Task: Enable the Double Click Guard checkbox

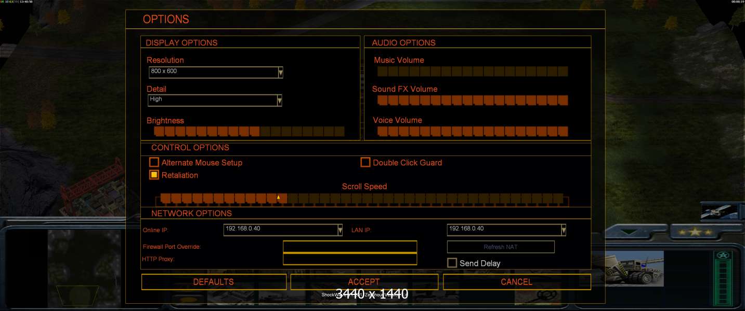Action: point(365,162)
